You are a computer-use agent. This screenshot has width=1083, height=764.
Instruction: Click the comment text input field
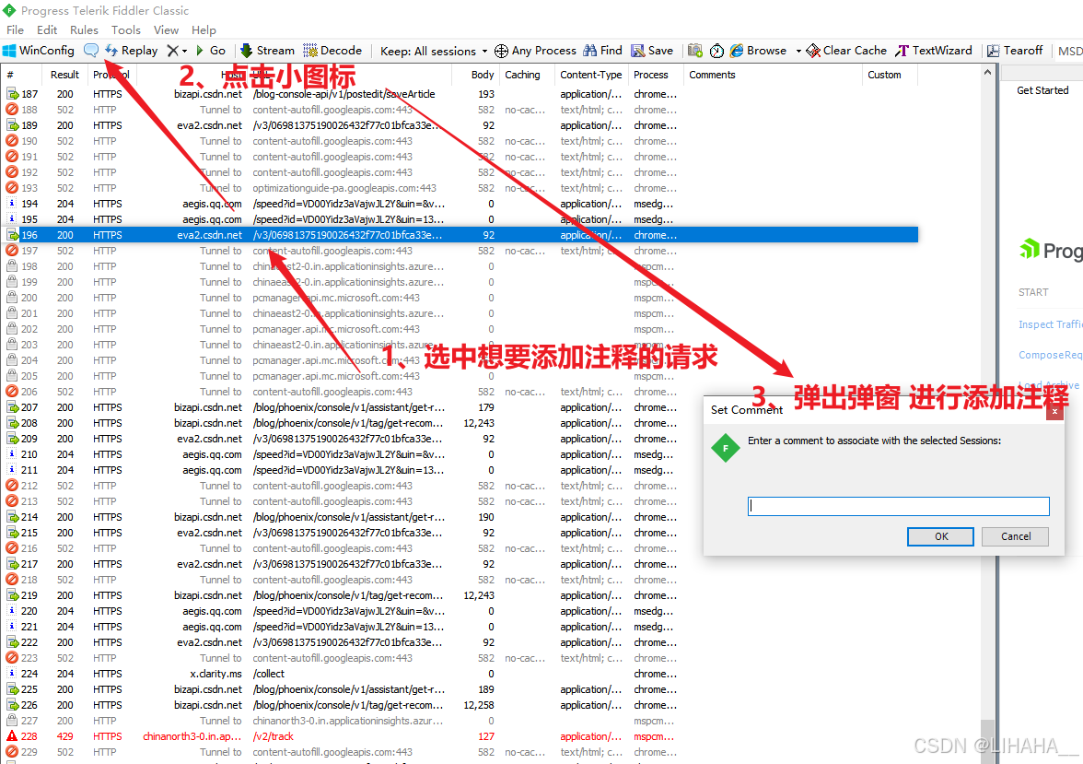point(899,506)
